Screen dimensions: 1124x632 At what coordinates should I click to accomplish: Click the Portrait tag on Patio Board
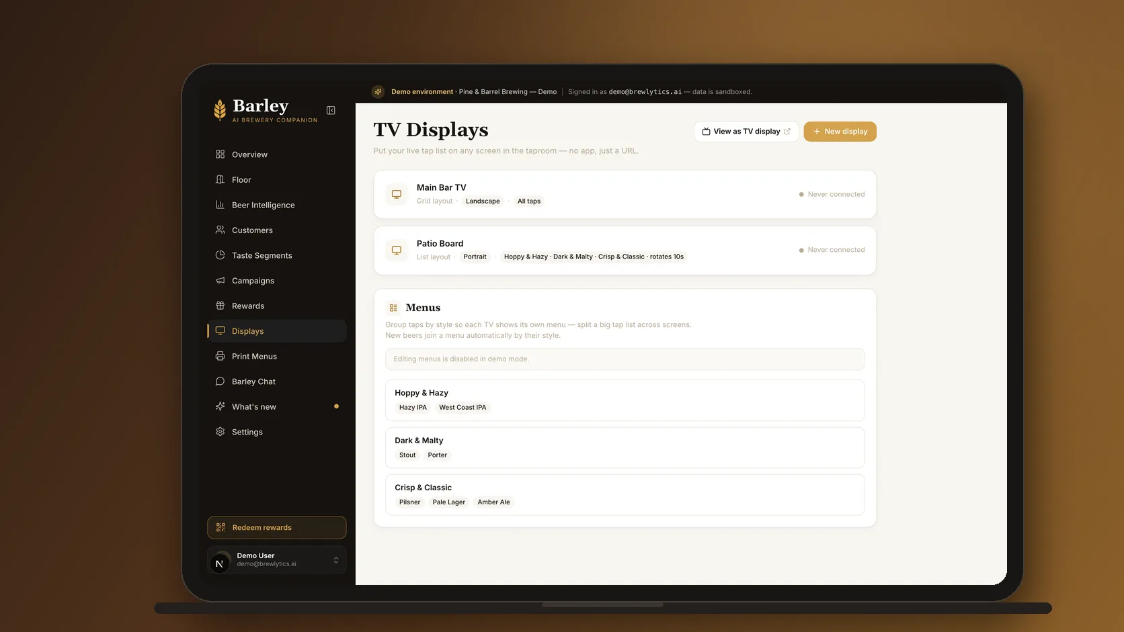475,257
